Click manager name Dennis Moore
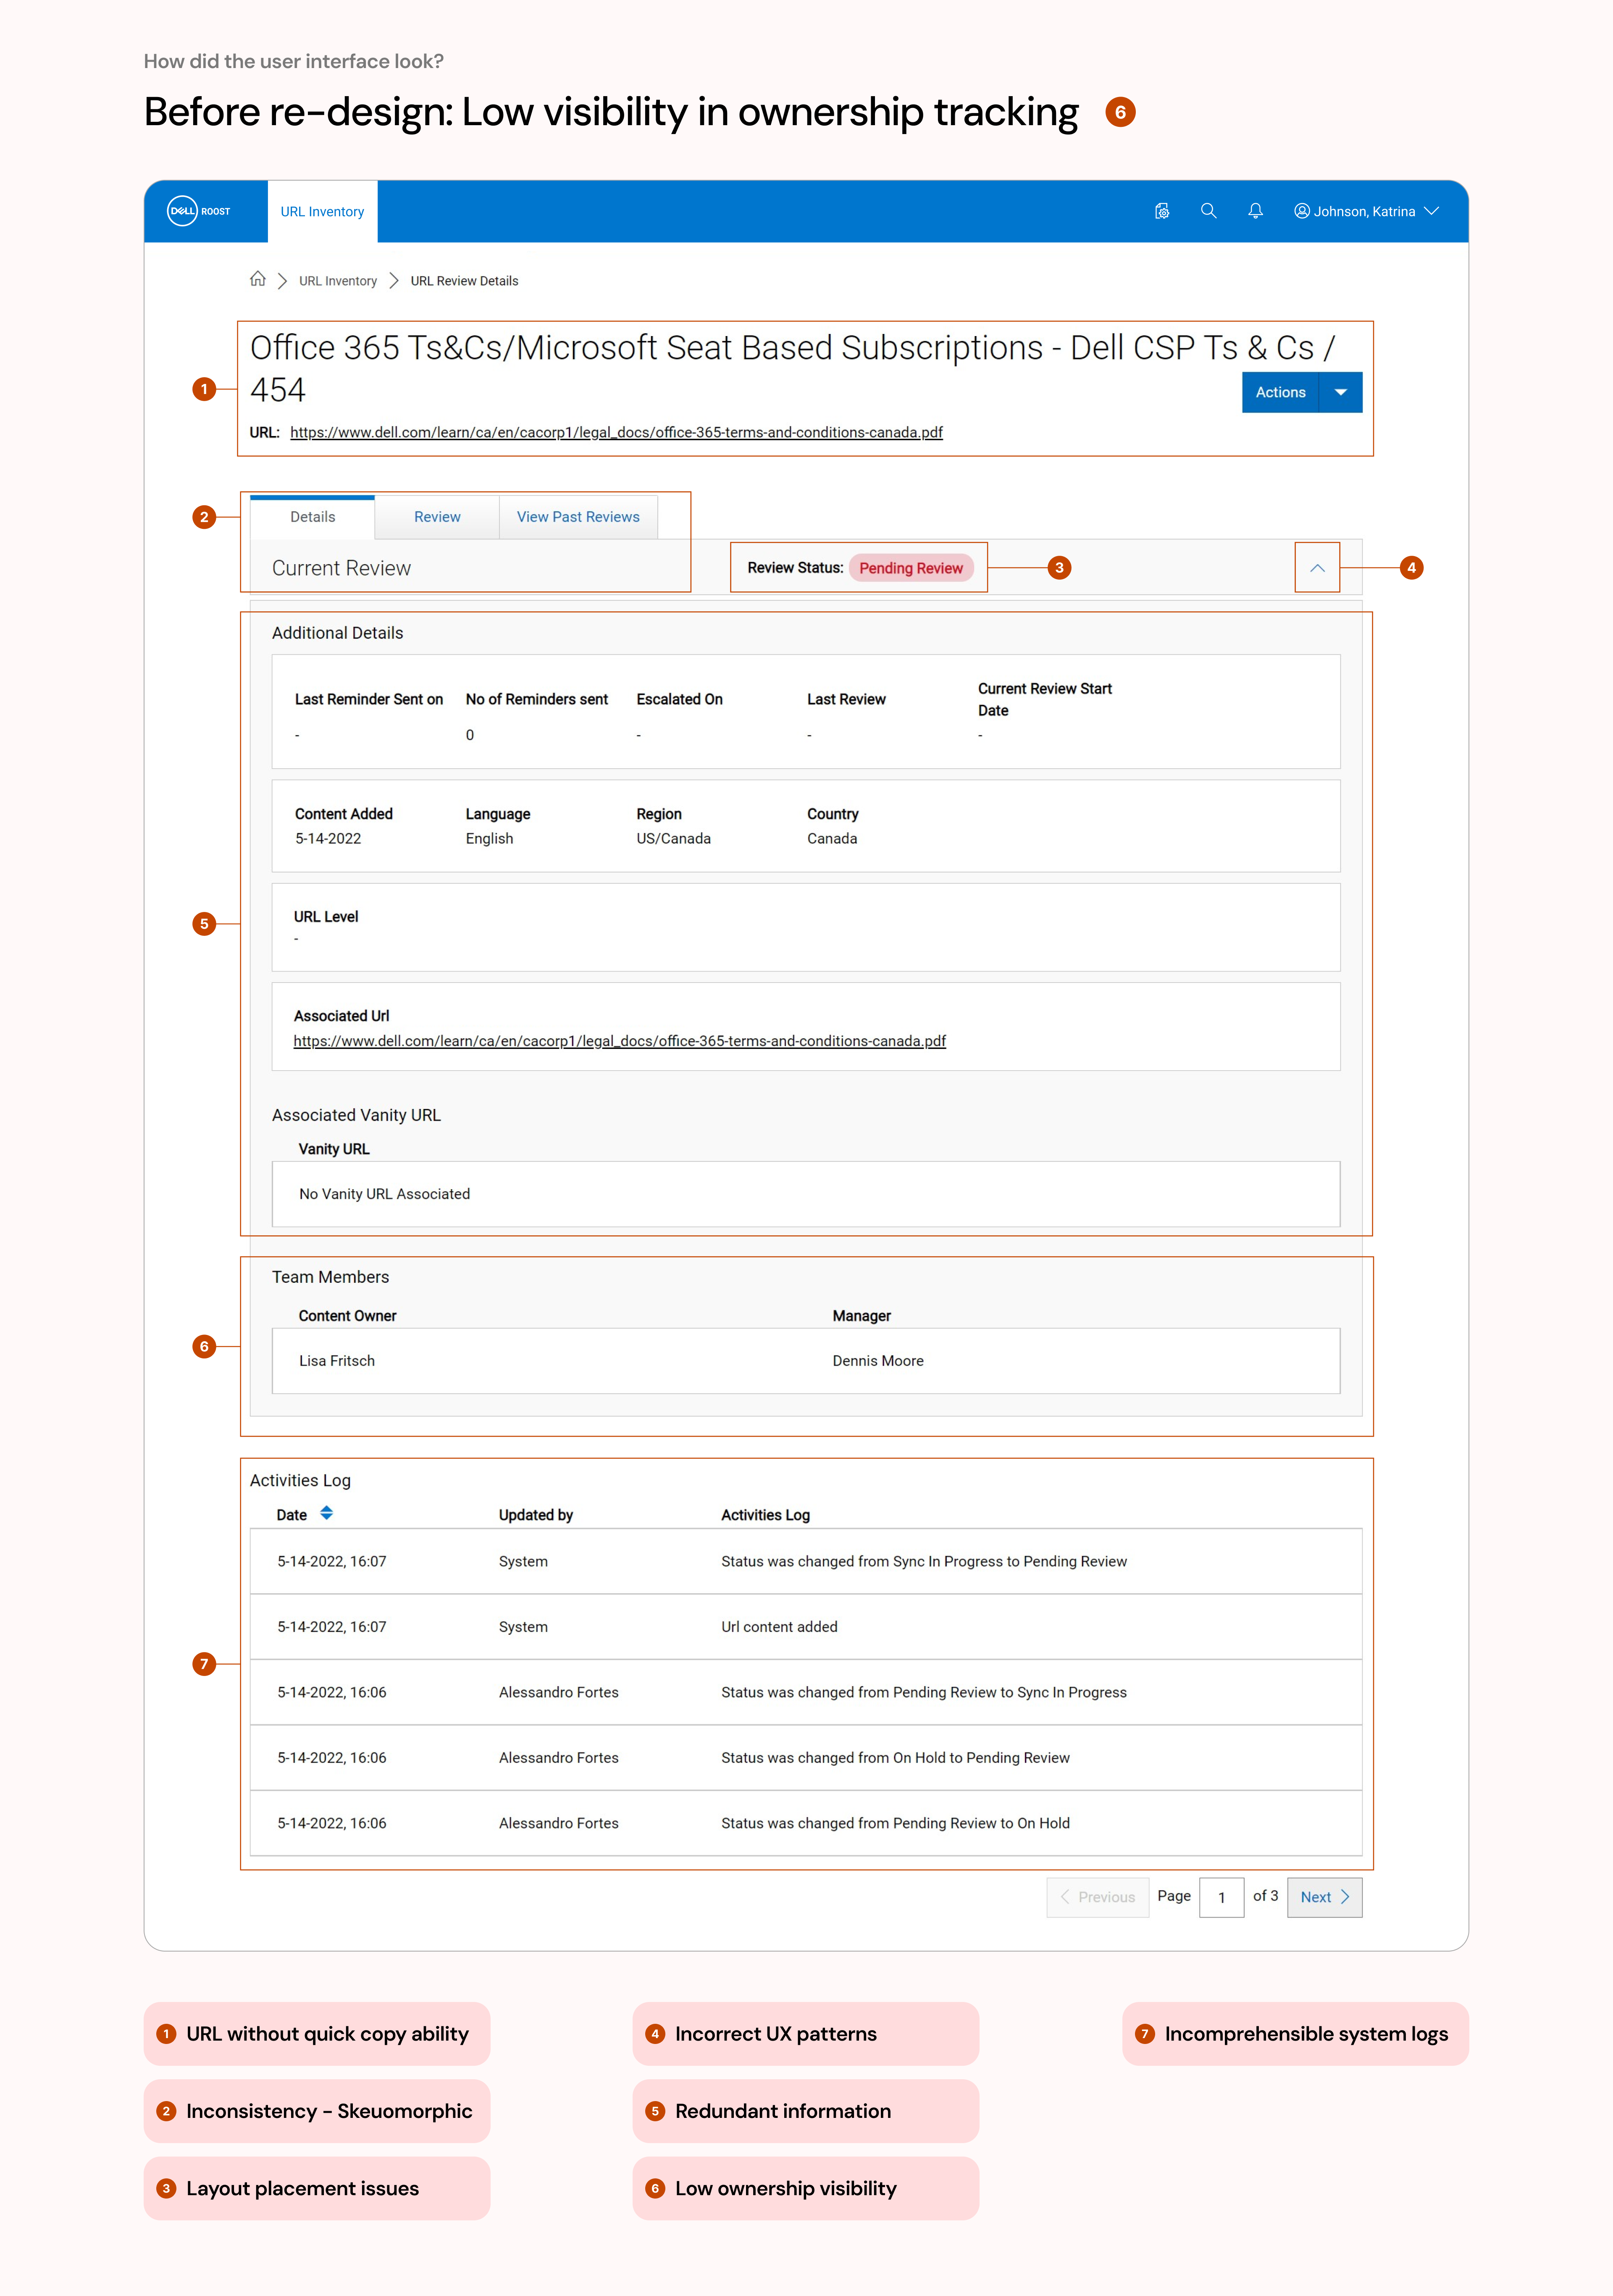Screen dimensions: 1613x2296 pyautogui.click(x=878, y=1361)
